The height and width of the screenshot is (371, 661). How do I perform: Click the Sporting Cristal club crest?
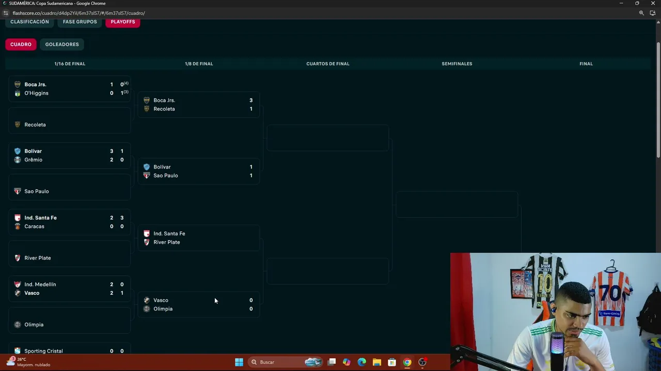tap(18, 351)
